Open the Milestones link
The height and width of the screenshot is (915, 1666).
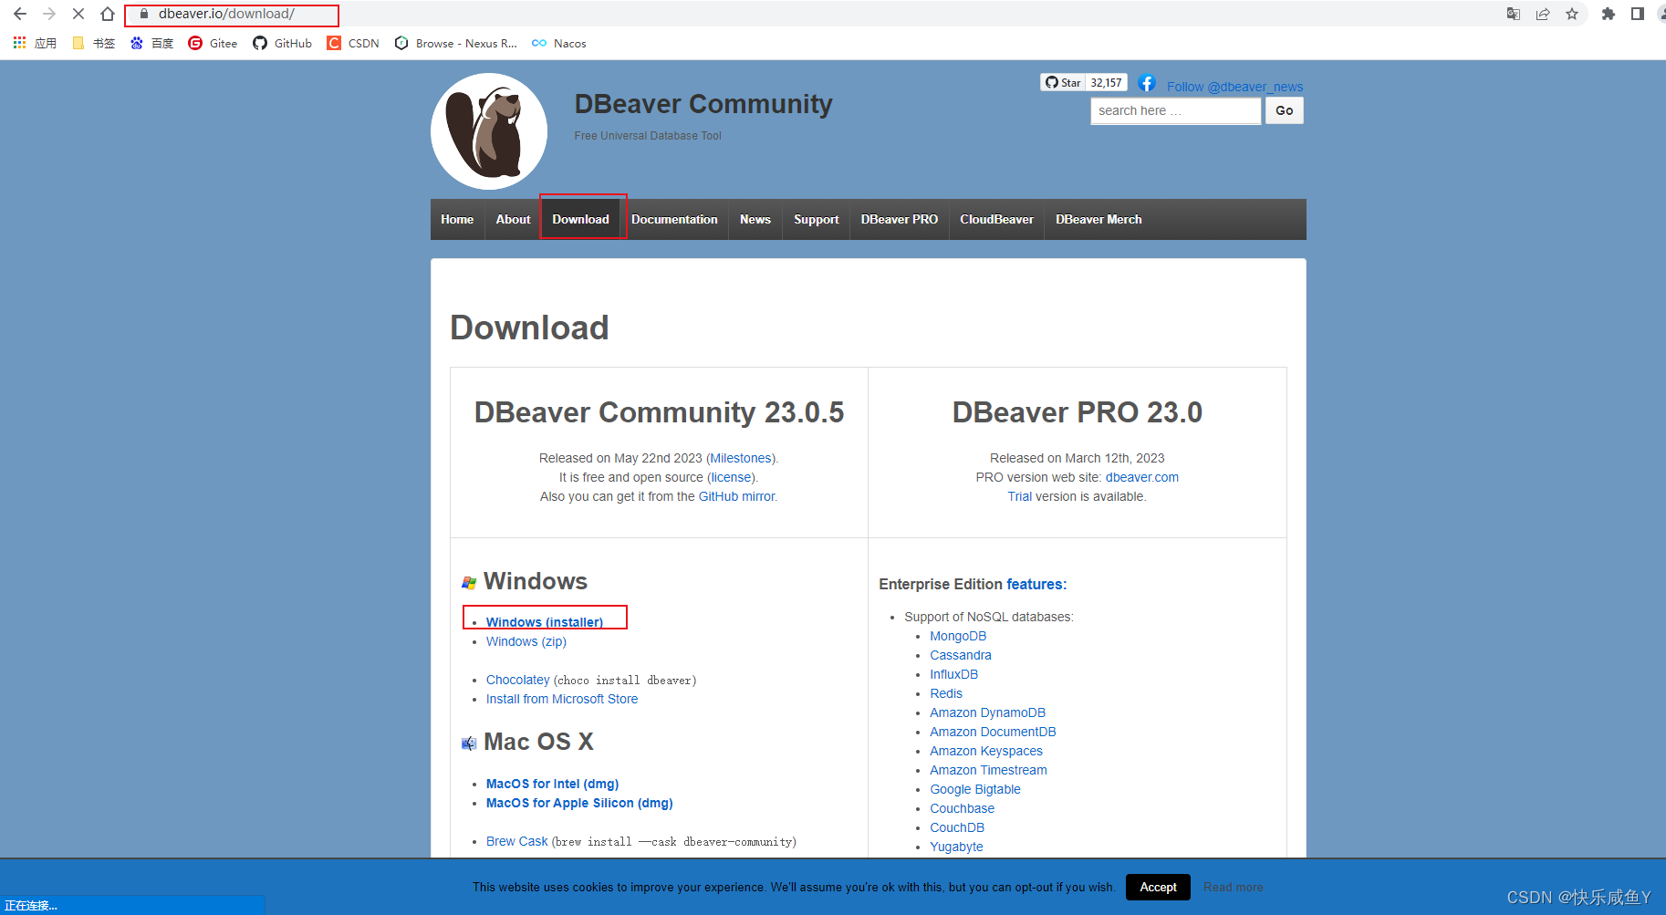coord(741,458)
